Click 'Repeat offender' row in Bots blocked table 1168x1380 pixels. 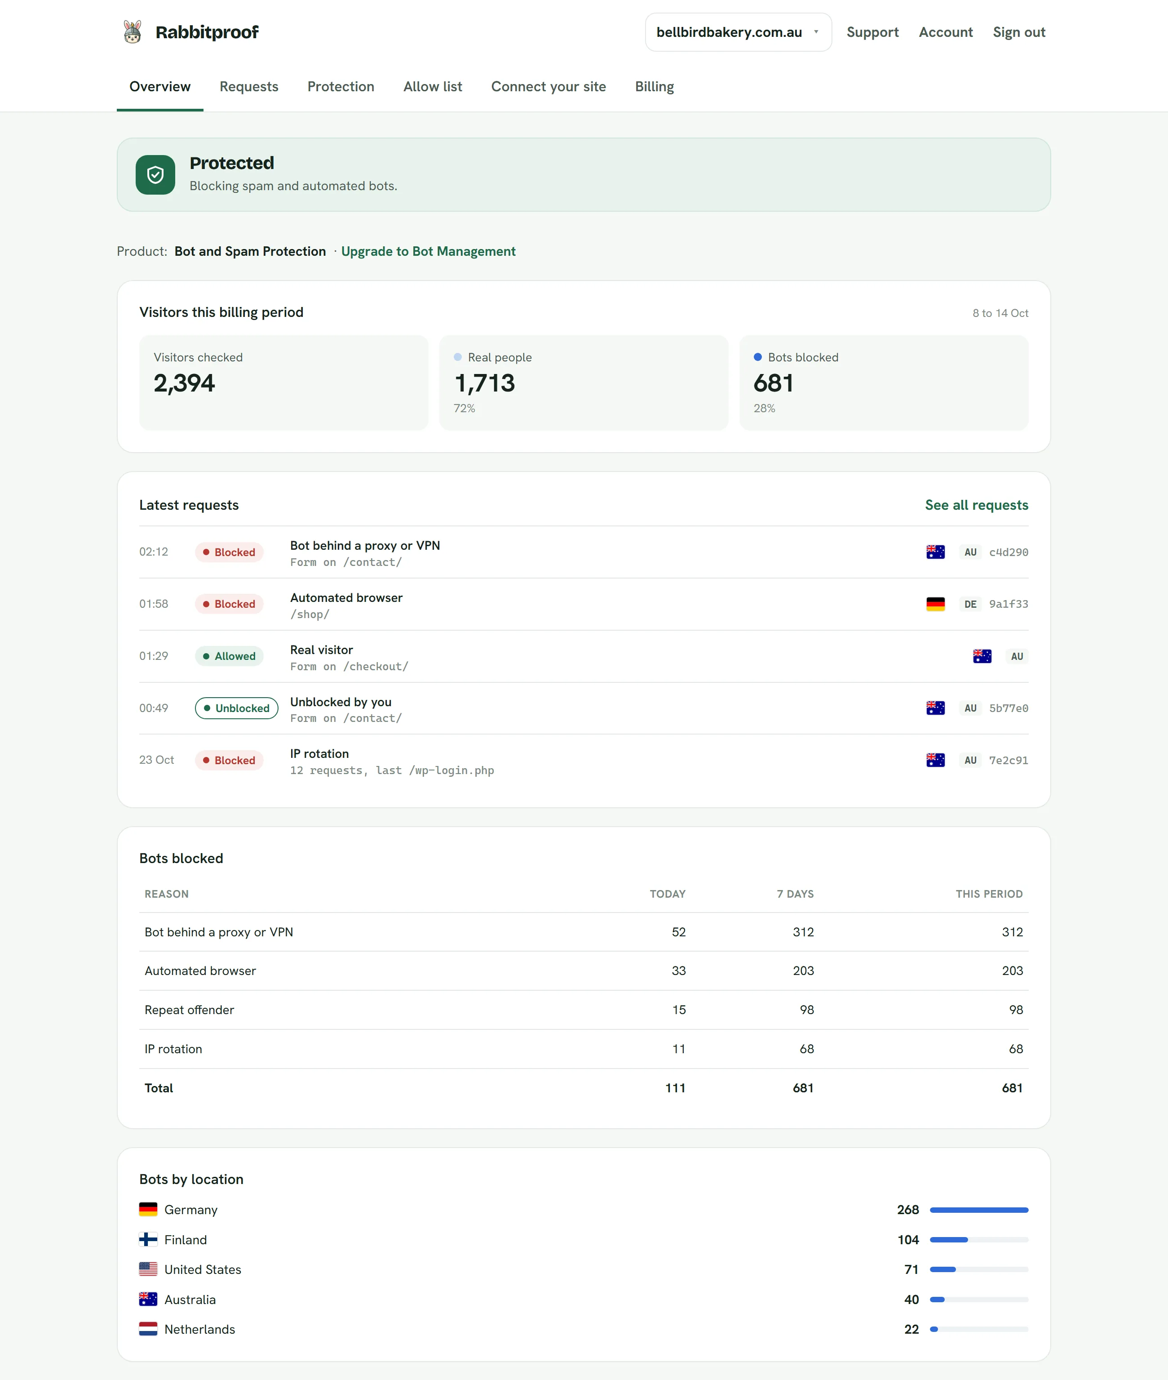click(584, 1010)
